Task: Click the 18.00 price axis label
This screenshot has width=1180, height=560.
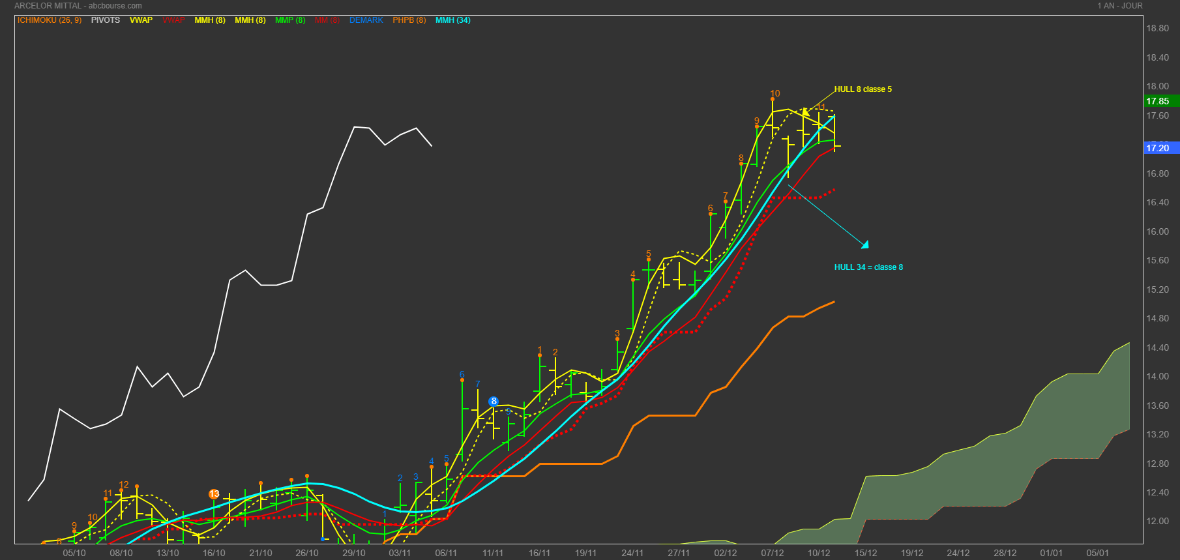Action: click(1158, 86)
